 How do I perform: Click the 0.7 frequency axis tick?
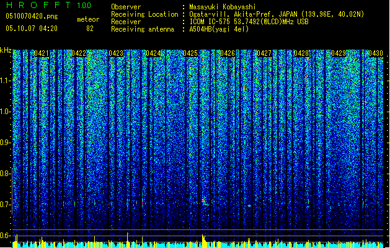6,205
